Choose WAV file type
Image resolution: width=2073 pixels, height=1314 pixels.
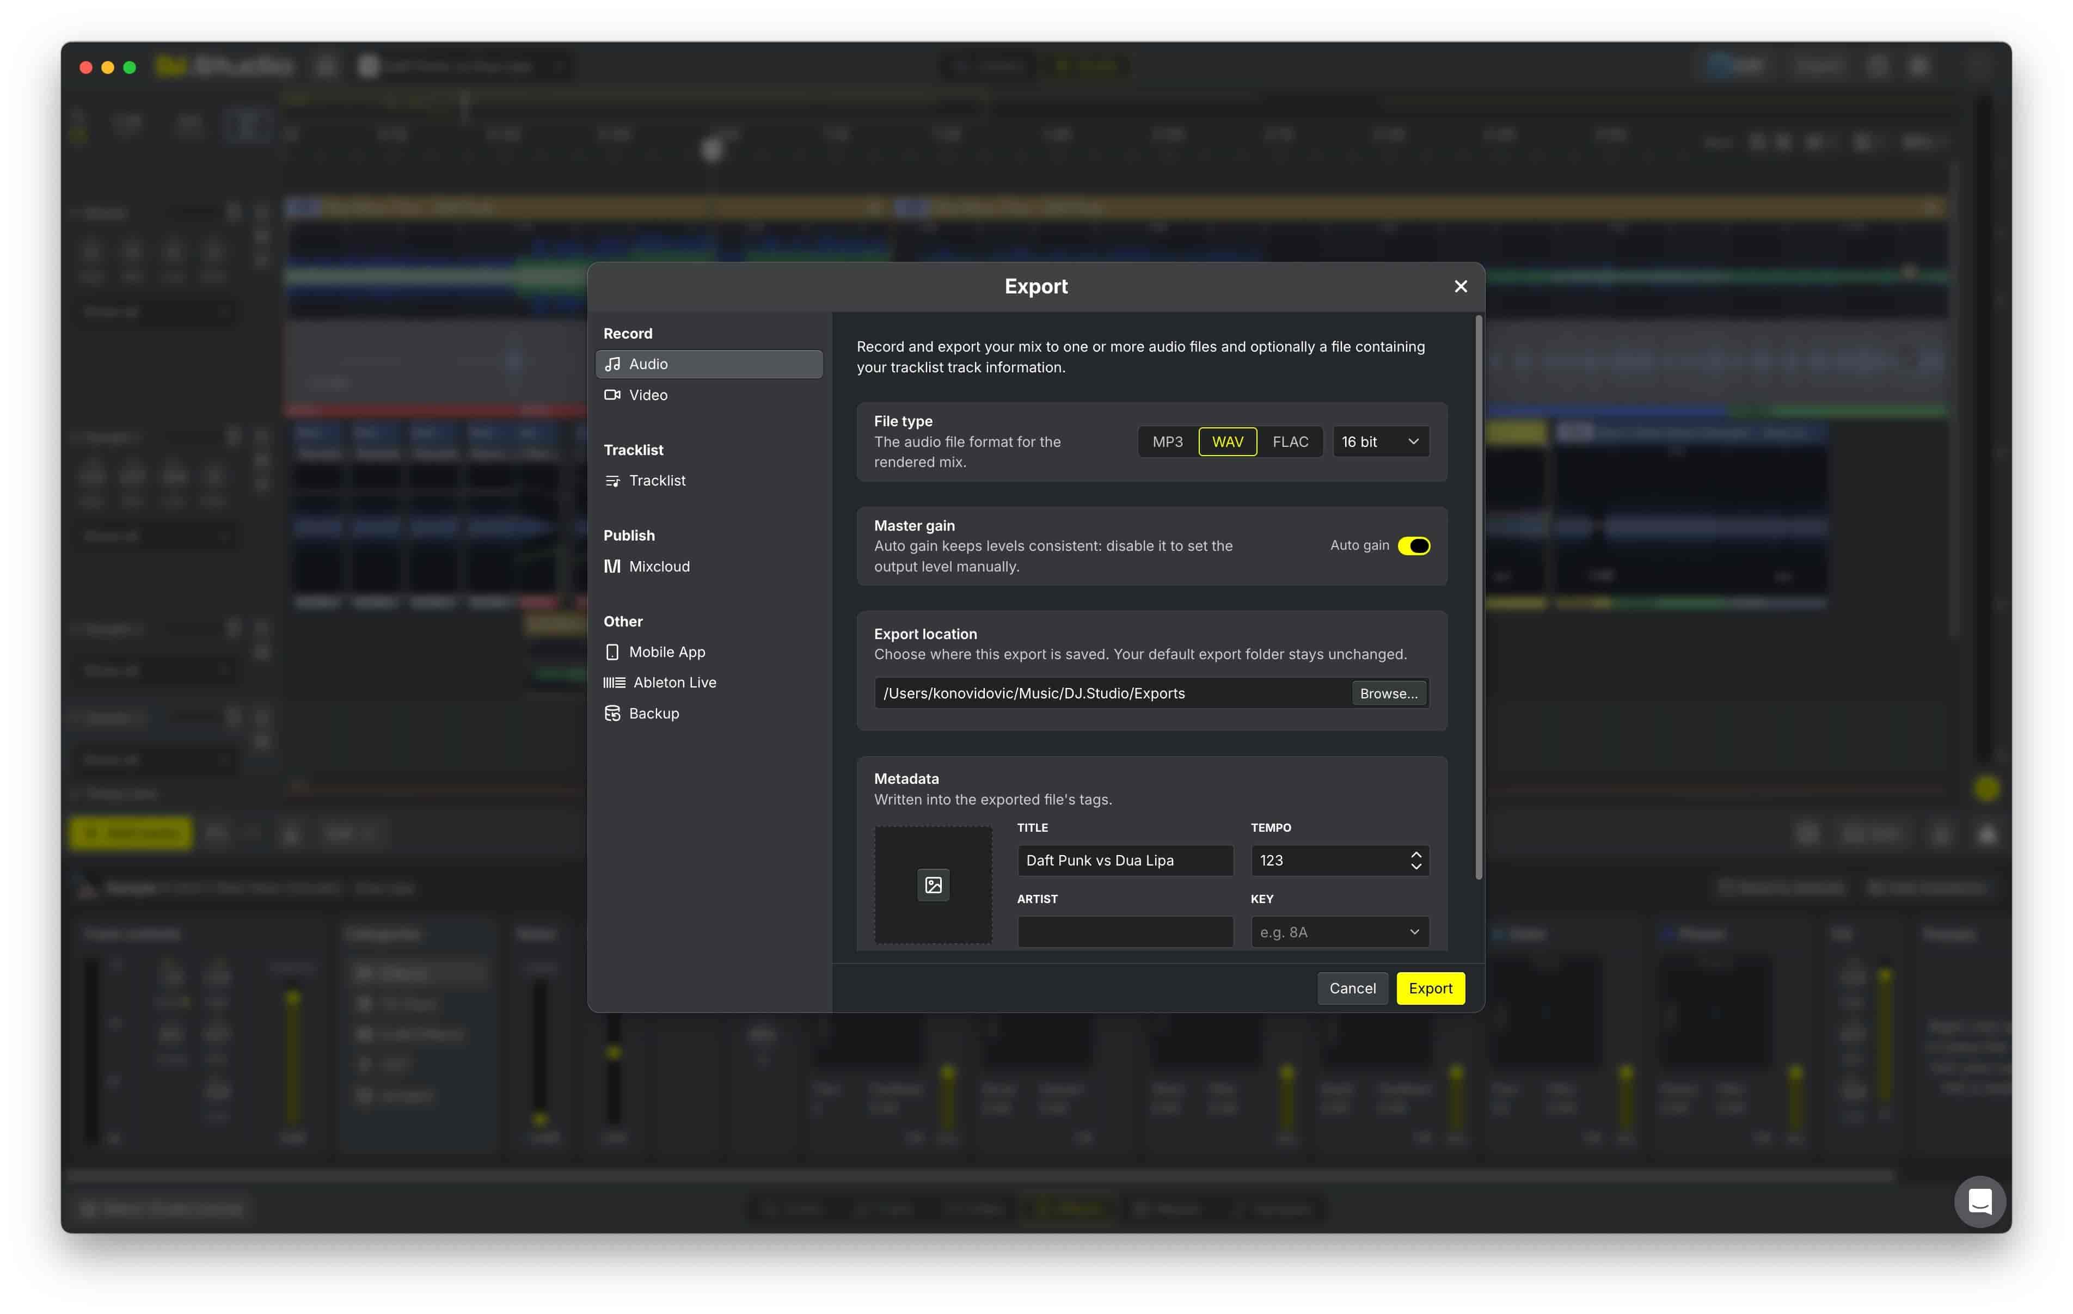pyautogui.click(x=1228, y=442)
